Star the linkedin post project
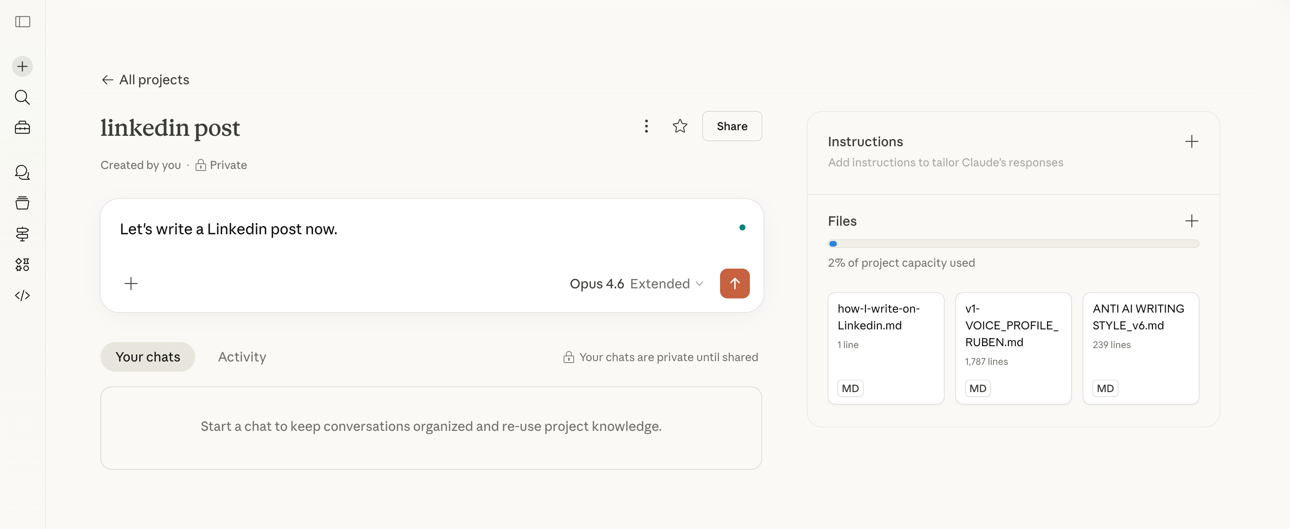Screen dimensions: 1290x529 (680, 126)
